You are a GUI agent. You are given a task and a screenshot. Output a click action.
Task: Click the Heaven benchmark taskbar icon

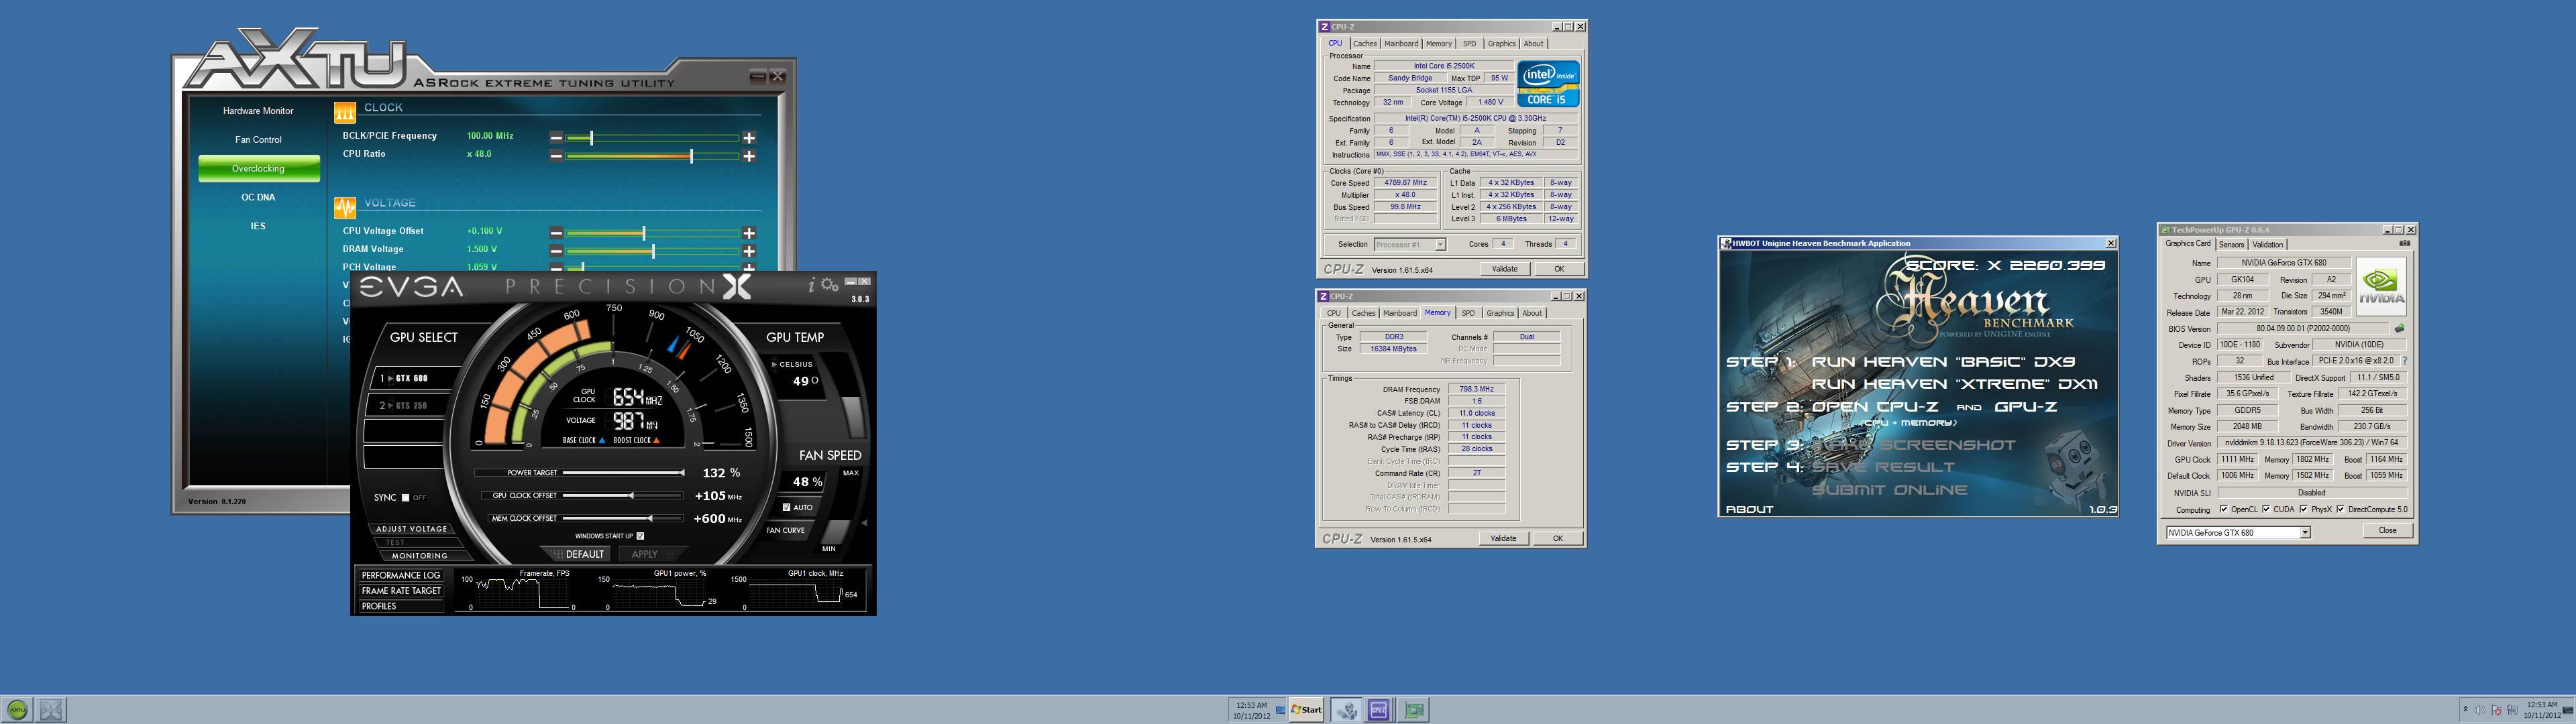tap(1346, 710)
